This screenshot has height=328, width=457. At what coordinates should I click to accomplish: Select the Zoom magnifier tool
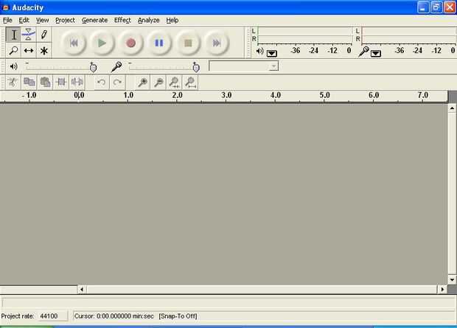13,50
